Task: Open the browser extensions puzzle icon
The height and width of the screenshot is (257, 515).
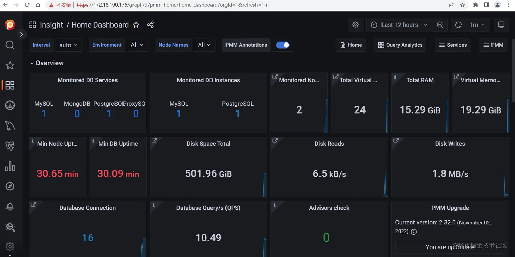Action: [x=476, y=5]
